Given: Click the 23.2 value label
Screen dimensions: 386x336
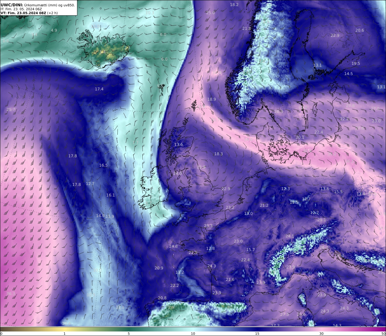Looking at the screenshot, I should 230,207.
